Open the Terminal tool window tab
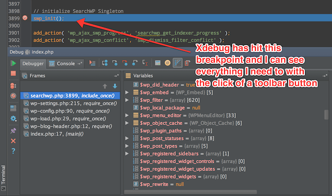The height and width of the screenshot is (196, 332). pos(3,175)
